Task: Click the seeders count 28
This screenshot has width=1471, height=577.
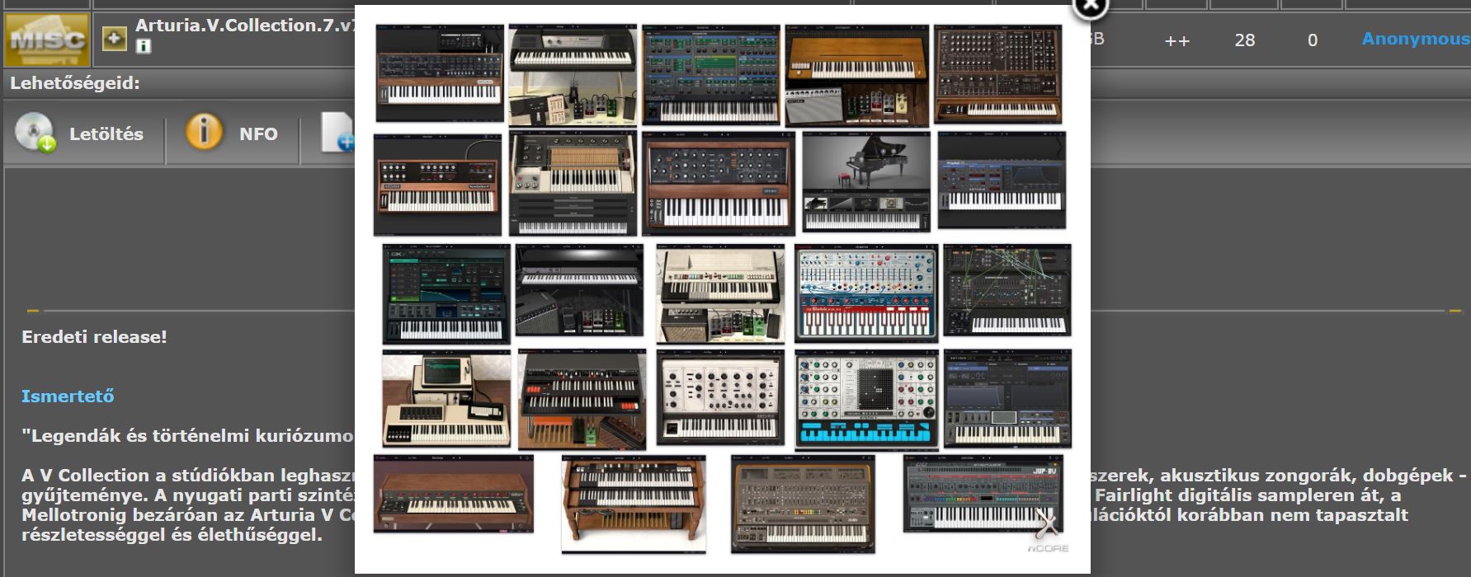Action: click(1244, 40)
